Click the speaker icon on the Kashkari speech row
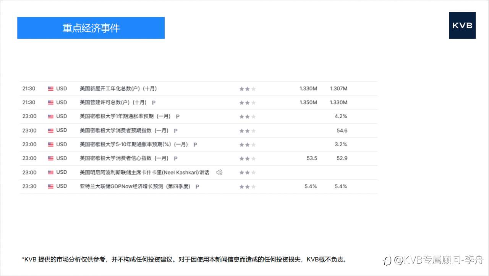The image size is (489, 276). 219,172
